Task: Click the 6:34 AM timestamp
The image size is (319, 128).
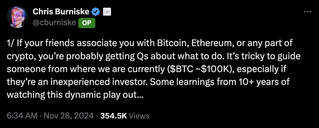Action: pyautogui.click(x=22, y=116)
